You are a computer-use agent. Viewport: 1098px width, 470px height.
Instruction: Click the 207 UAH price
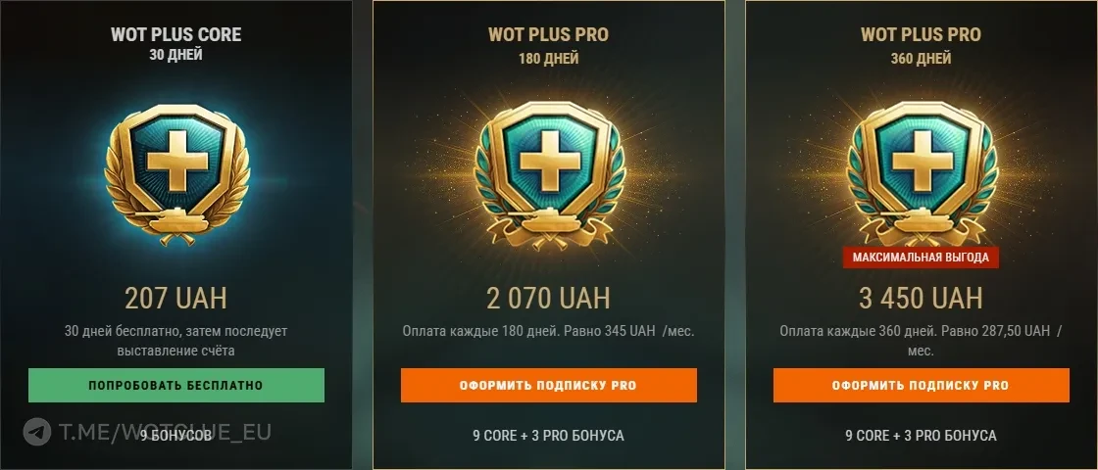point(176,299)
